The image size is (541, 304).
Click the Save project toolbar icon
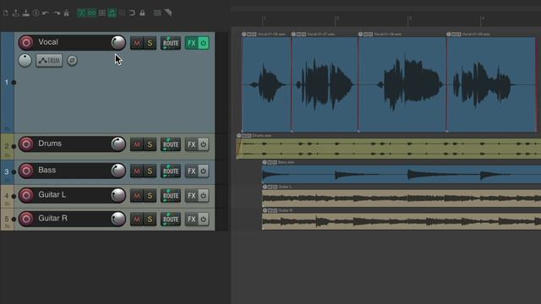(x=26, y=14)
